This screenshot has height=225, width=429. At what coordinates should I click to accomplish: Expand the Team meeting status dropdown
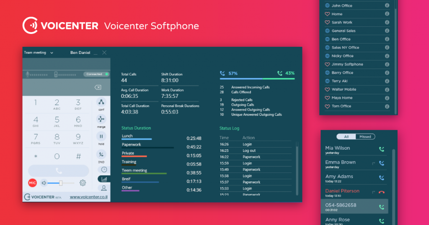[52, 53]
